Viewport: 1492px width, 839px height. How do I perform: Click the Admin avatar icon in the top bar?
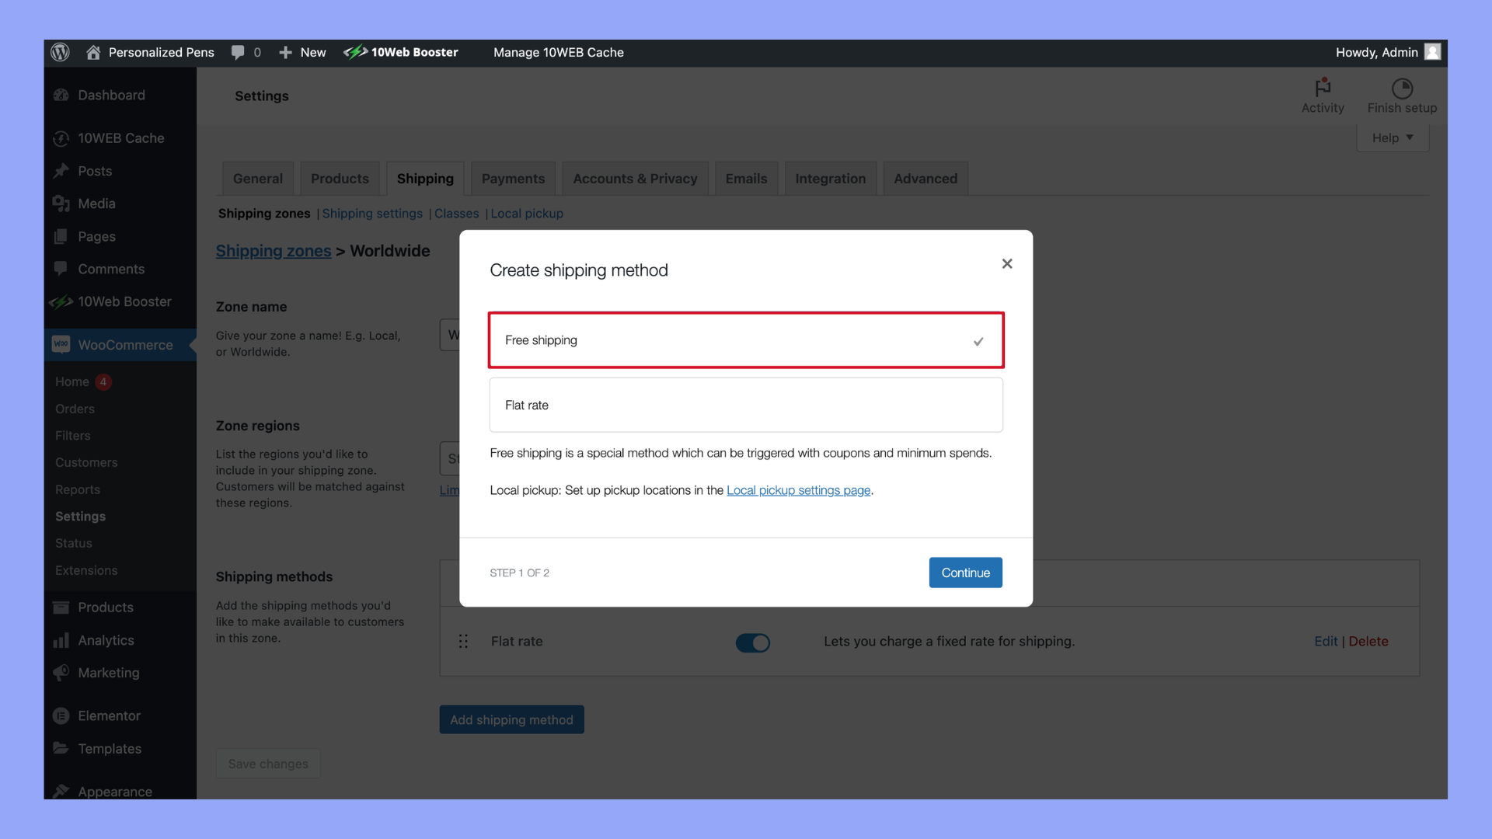pos(1433,52)
